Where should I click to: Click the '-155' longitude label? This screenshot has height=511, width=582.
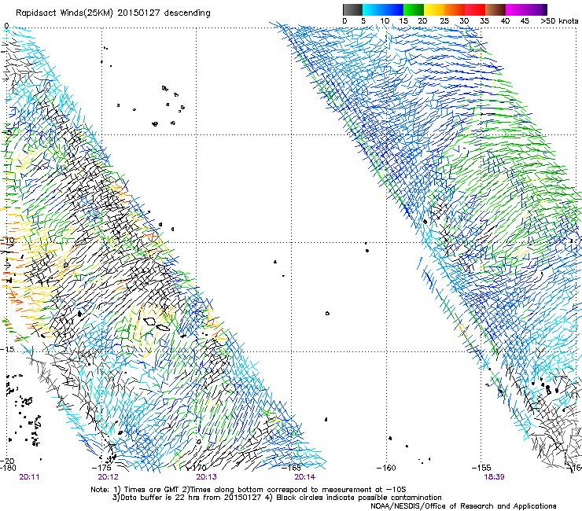pyautogui.click(x=481, y=468)
